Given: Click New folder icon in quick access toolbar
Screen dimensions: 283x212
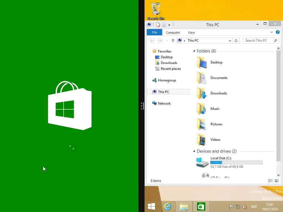Looking at the screenshot, I should (164, 25).
